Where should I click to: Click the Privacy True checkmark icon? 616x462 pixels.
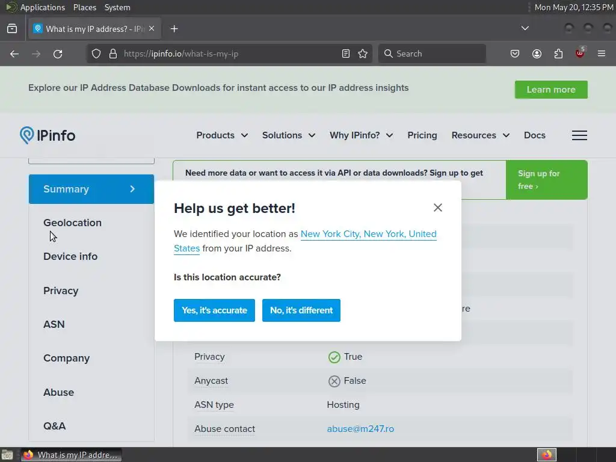click(x=334, y=357)
